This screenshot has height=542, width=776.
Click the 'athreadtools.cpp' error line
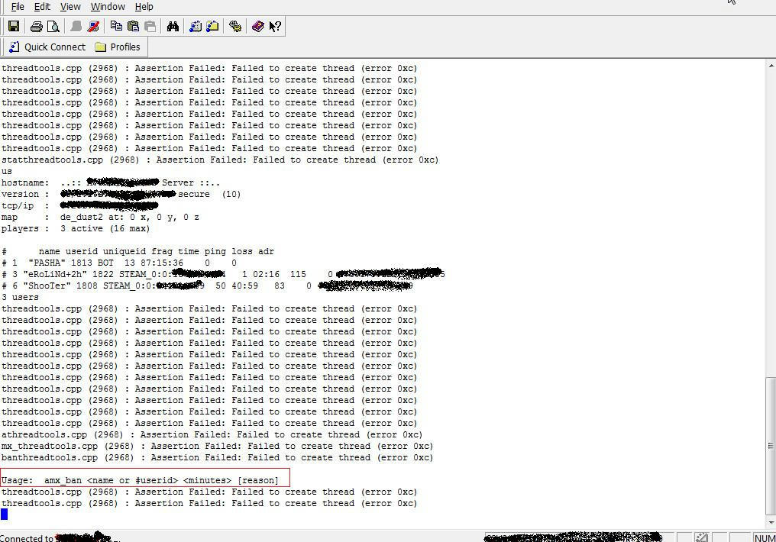[x=212, y=434]
